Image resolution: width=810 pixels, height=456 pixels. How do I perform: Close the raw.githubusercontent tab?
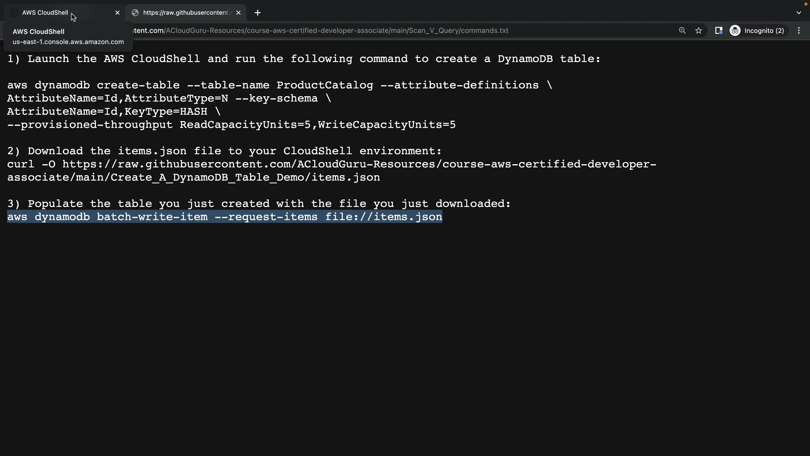click(238, 13)
